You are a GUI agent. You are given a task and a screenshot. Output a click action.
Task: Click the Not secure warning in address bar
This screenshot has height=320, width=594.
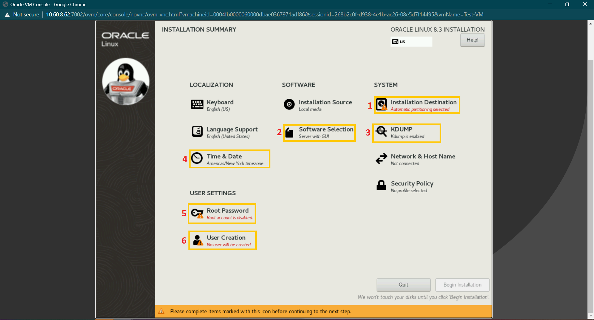22,15
